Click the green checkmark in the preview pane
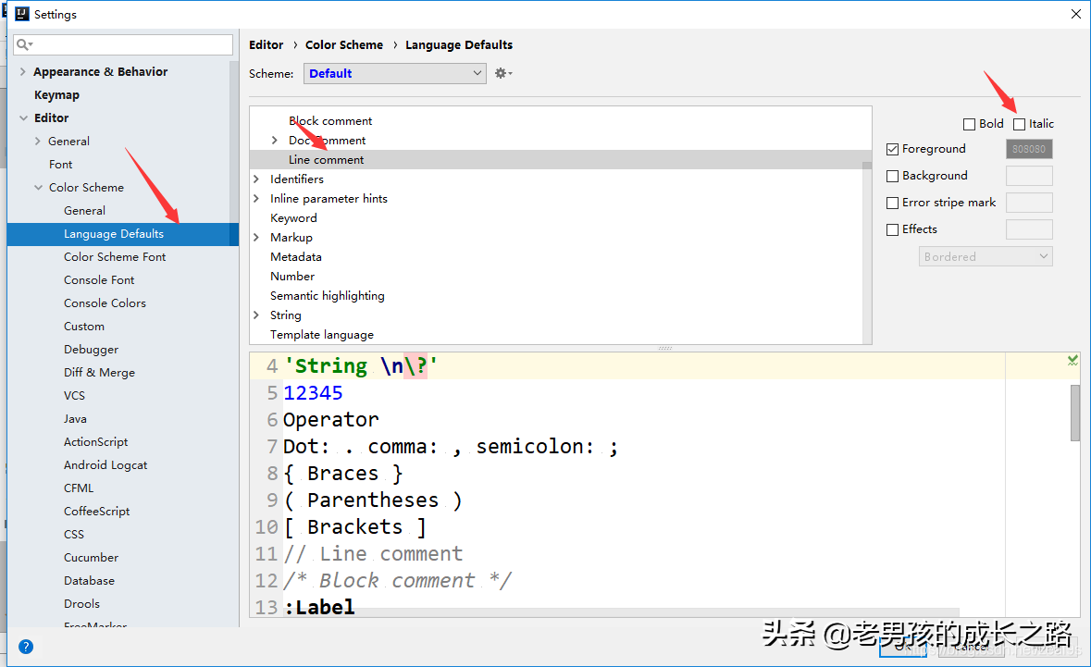Image resolution: width=1091 pixels, height=667 pixels. point(1072,360)
